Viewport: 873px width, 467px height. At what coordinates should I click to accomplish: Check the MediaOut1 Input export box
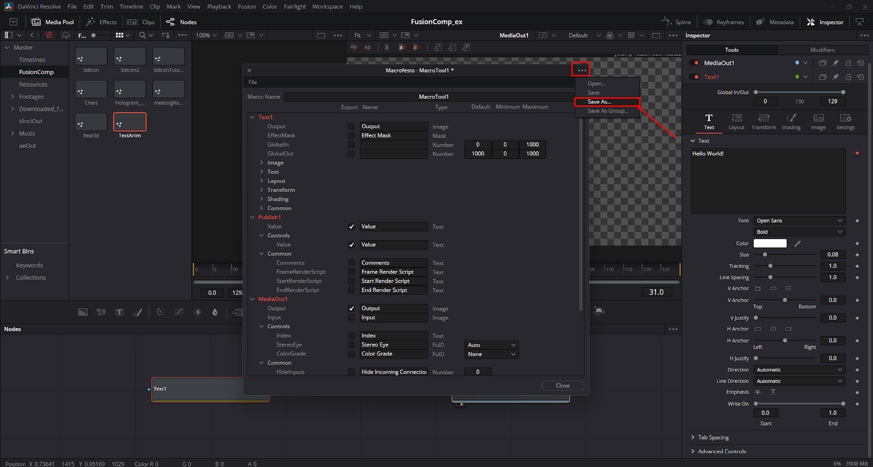pyautogui.click(x=351, y=318)
